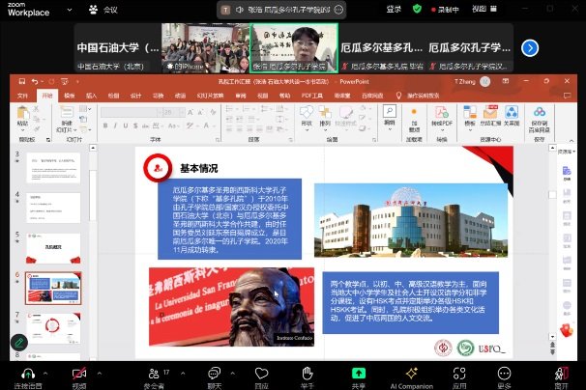Click the Sign in text in Zoom header
The image size is (586, 390).
coord(394,10)
